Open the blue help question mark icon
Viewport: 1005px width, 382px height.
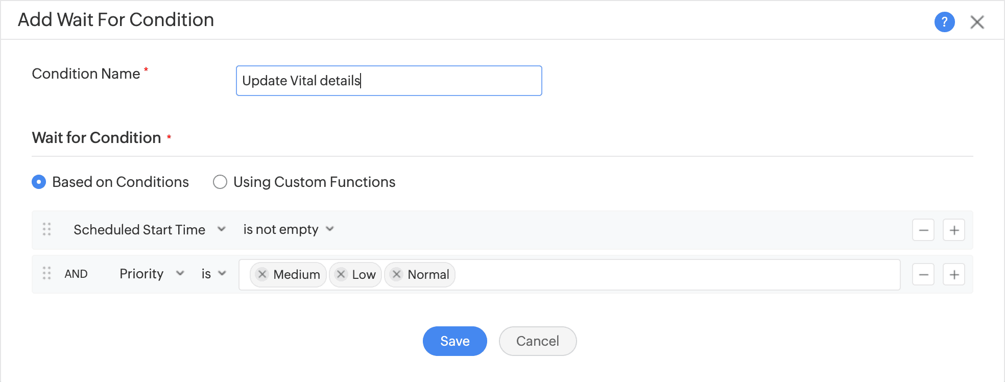944,22
